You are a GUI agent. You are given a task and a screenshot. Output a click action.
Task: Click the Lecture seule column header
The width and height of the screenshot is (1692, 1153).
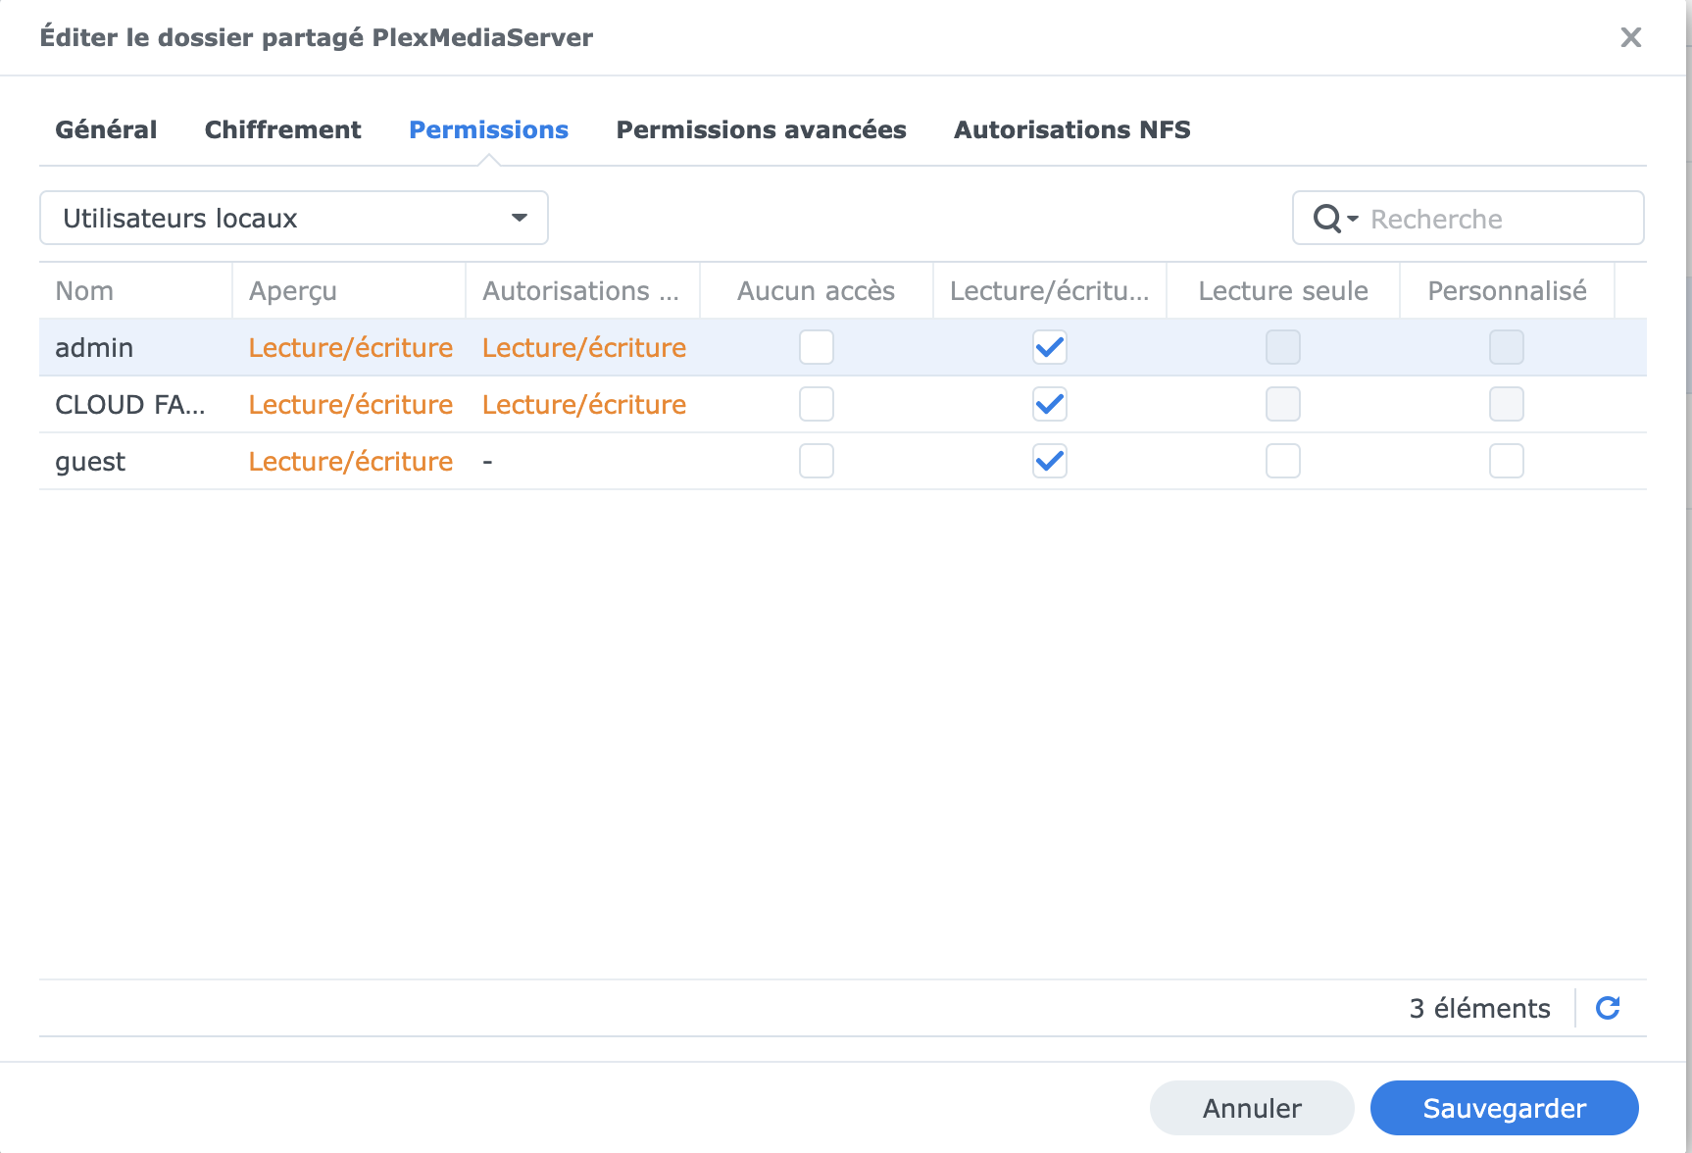coord(1283,290)
